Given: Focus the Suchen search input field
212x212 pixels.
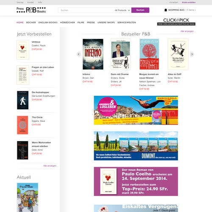Looking at the screenshot, I should point(86,10).
